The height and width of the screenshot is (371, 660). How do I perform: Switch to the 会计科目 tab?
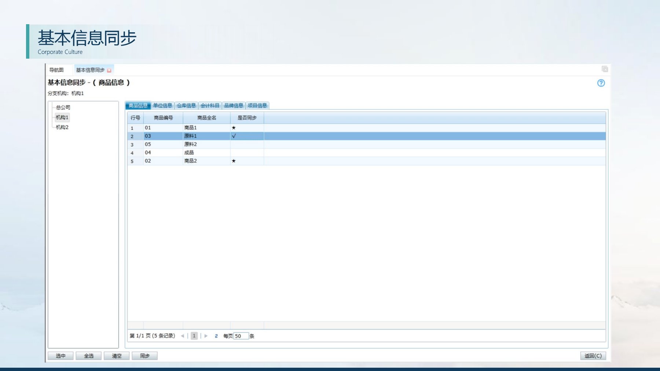click(x=210, y=106)
